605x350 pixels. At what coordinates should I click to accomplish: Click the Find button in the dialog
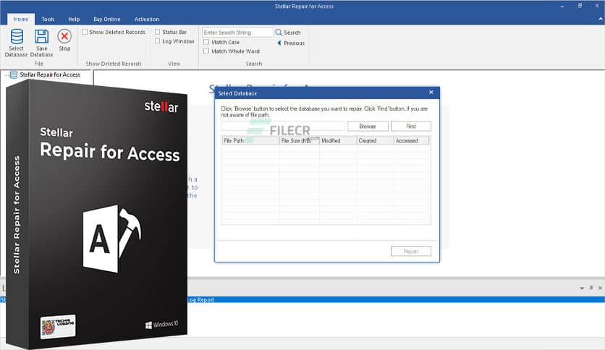pos(410,126)
